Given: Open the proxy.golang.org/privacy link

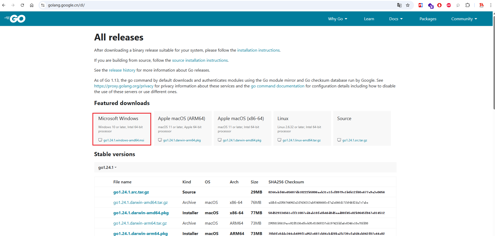Looking at the screenshot, I should pos(124,86).
